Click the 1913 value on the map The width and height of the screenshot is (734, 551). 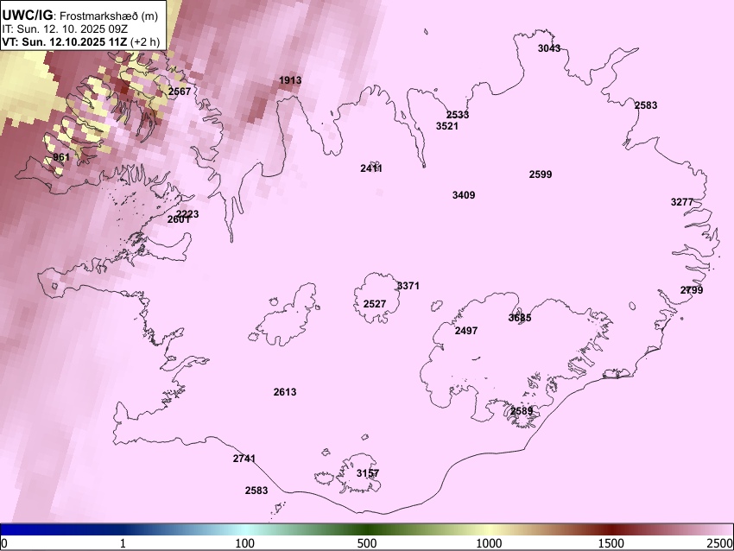[x=290, y=80]
